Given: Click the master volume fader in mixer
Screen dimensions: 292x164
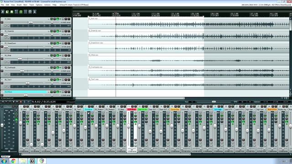Looking at the screenshot, I should click(2, 125).
